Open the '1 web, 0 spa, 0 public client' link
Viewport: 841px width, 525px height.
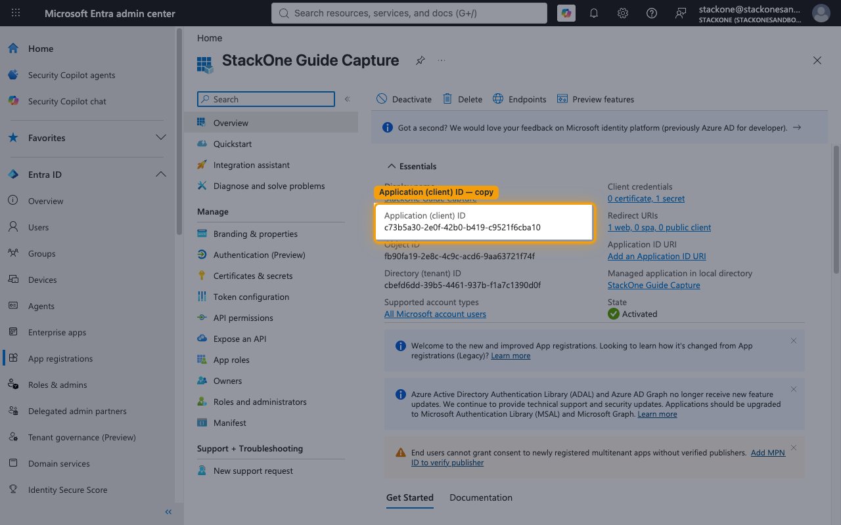click(x=659, y=227)
